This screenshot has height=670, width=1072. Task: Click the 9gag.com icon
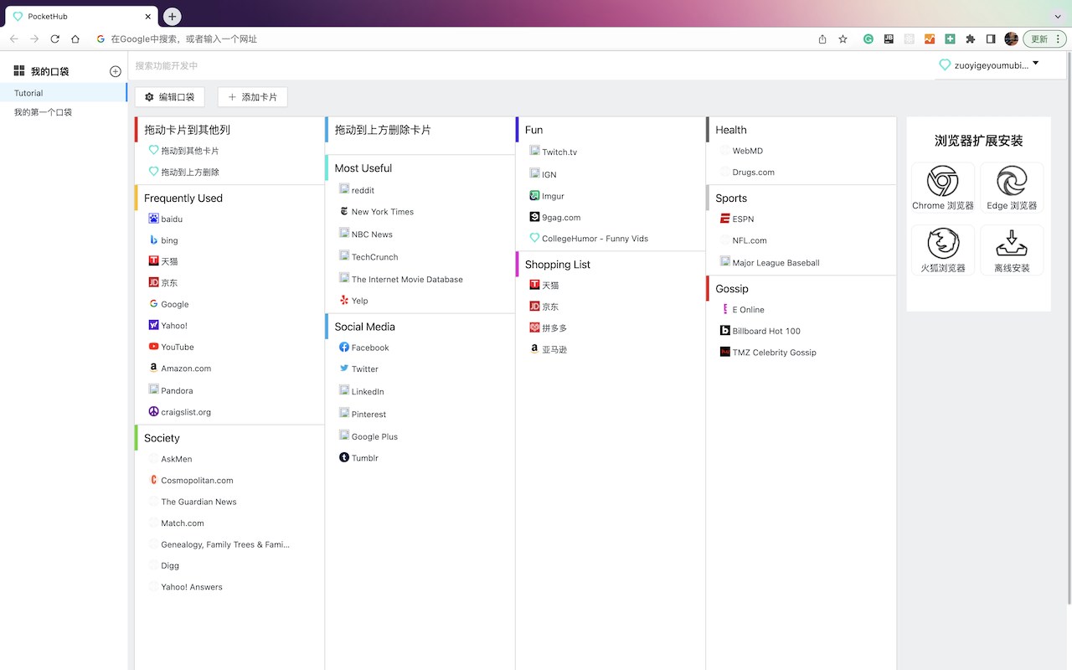tap(534, 217)
